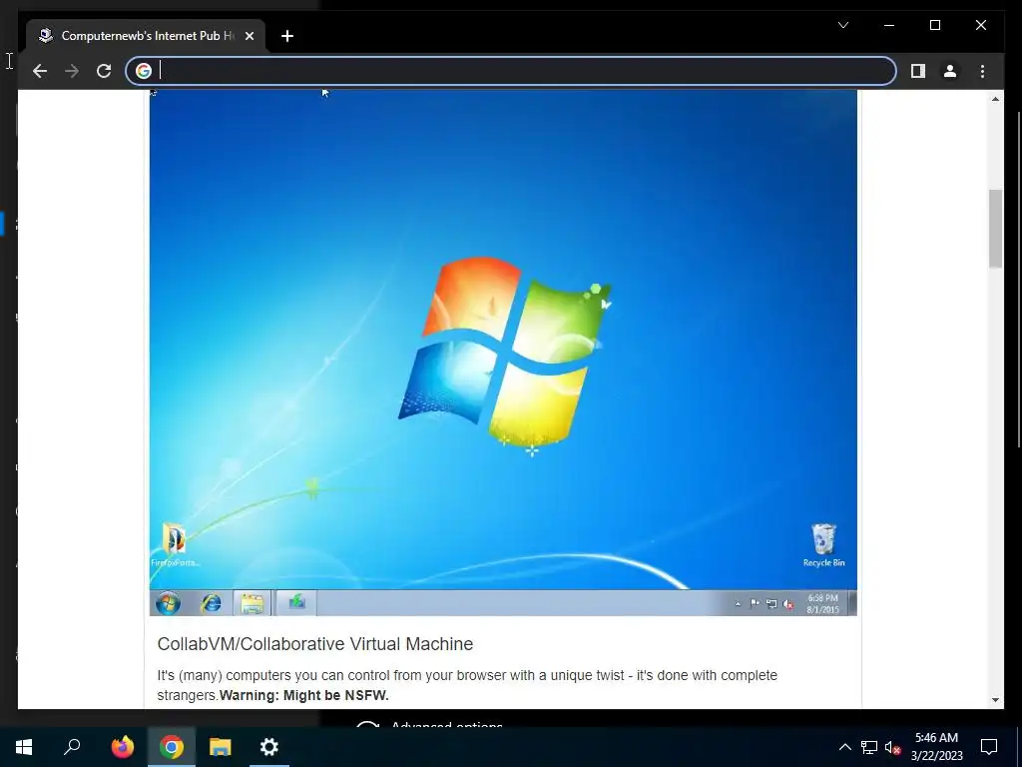Click the muted speaker in VM tray
1022x767 pixels.
point(788,604)
